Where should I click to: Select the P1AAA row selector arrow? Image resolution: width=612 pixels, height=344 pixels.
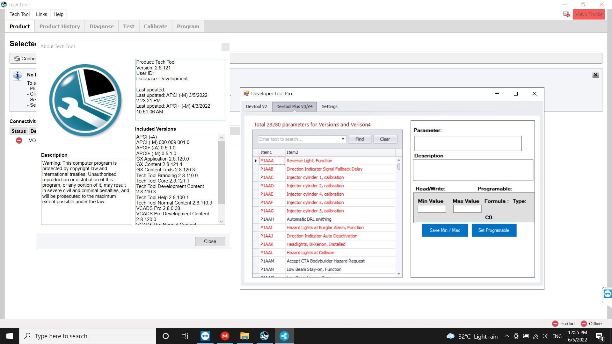[x=256, y=161]
